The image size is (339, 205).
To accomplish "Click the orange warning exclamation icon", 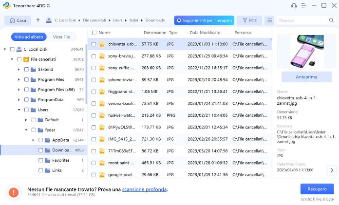I will tap(14, 192).
